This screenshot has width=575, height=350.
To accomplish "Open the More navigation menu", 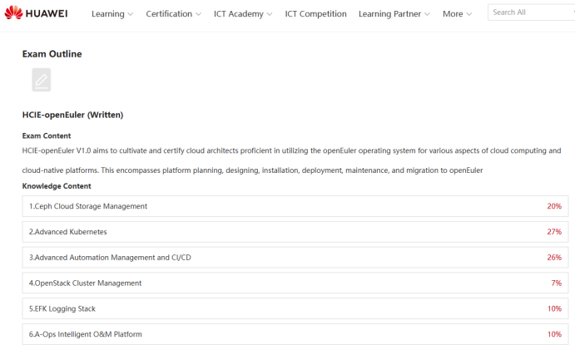I will [x=457, y=14].
